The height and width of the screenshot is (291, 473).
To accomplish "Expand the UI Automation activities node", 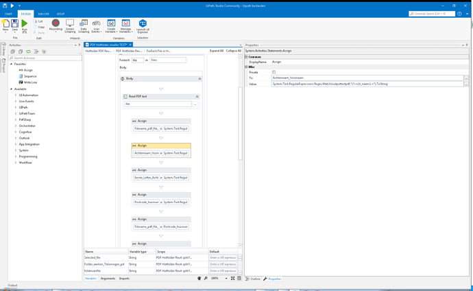I will tap(16, 95).
